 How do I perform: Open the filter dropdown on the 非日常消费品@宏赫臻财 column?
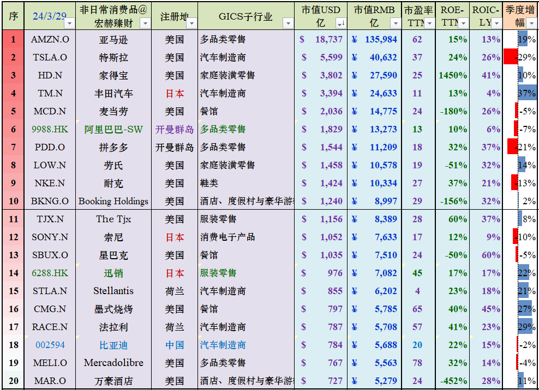[146, 23]
